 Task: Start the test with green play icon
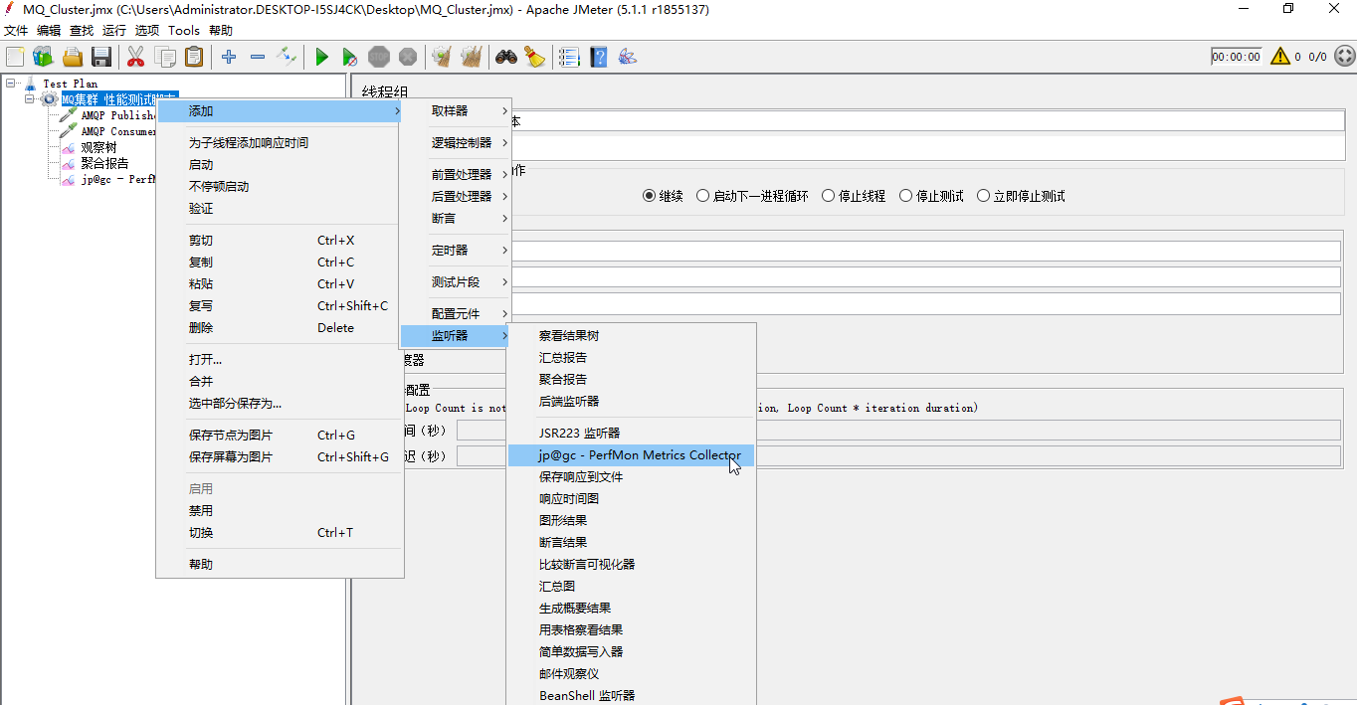(x=321, y=57)
